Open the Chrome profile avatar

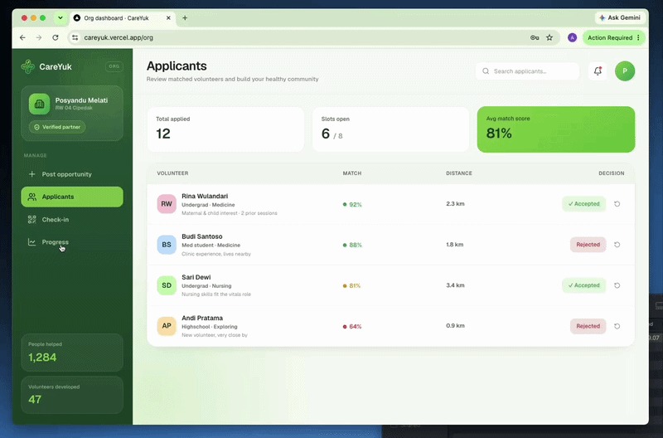(x=572, y=37)
